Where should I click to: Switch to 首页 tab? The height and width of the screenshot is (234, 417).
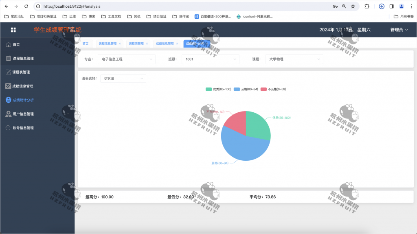(86, 44)
